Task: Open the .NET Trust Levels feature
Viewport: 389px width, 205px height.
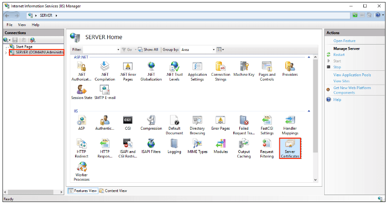Action: [x=174, y=72]
